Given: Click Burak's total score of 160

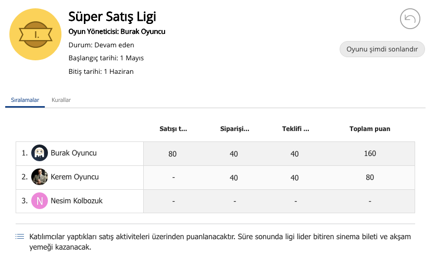Looking at the screenshot, I should (370, 153).
